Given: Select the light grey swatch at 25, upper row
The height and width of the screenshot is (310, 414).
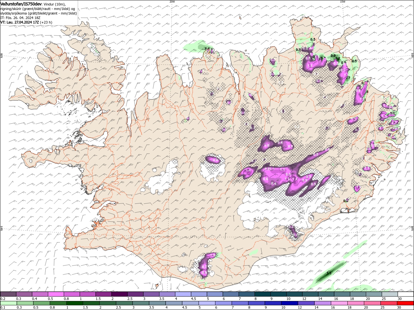Looking at the screenshot, I should coord(389,294).
